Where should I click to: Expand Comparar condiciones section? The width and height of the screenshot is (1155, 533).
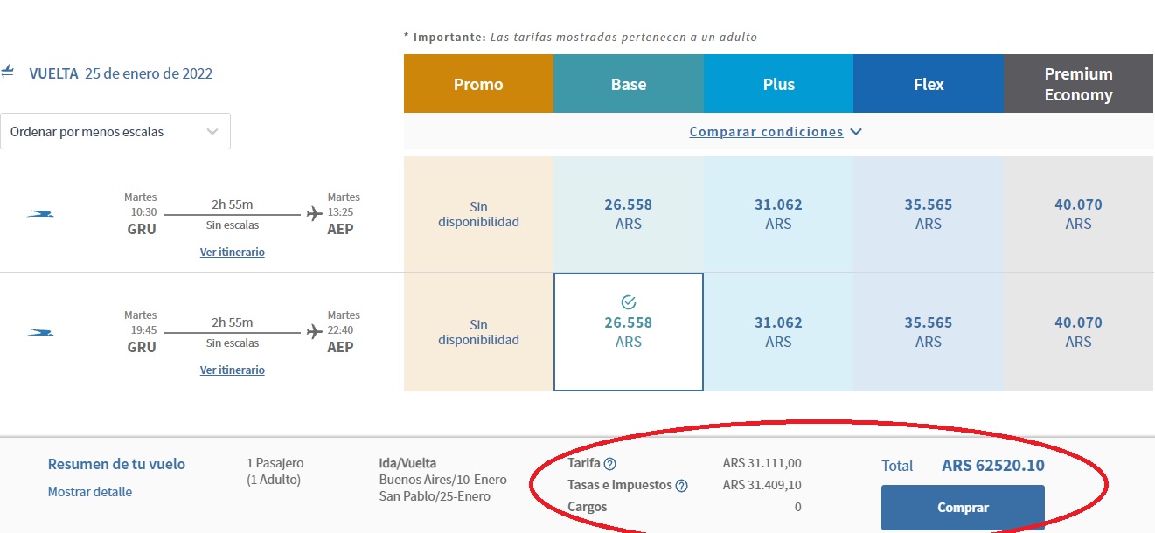(x=776, y=132)
